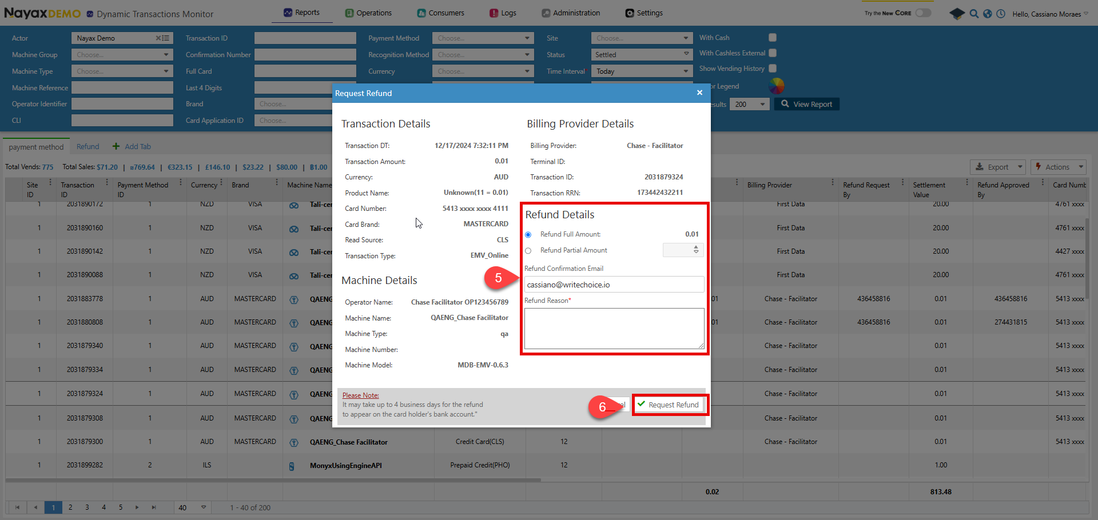
Task: Click the horizontal table scrollbar
Action: (x=273, y=480)
